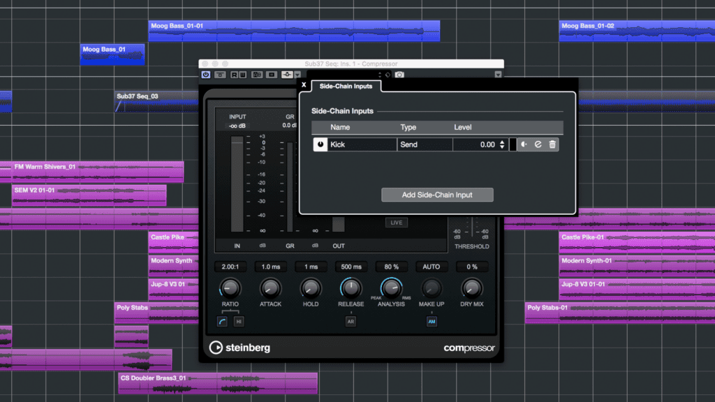Toggle the compressor plug-in power/bypass button
715x402 pixels.
(x=206, y=75)
